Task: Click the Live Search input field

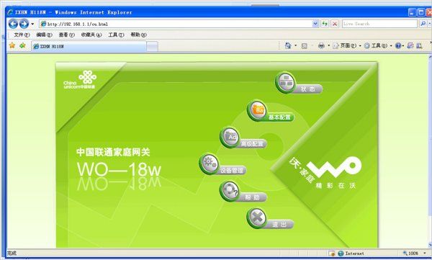Action: [x=379, y=24]
